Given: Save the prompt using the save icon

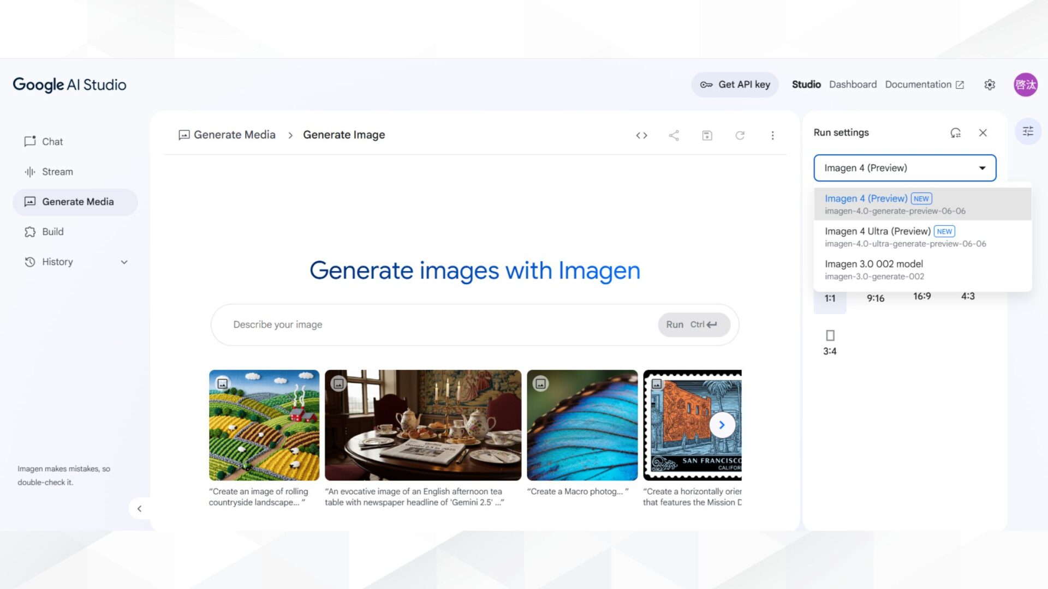Looking at the screenshot, I should click(x=707, y=135).
